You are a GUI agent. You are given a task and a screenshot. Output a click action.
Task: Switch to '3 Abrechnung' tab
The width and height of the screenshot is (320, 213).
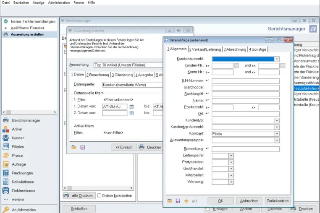click(235, 49)
